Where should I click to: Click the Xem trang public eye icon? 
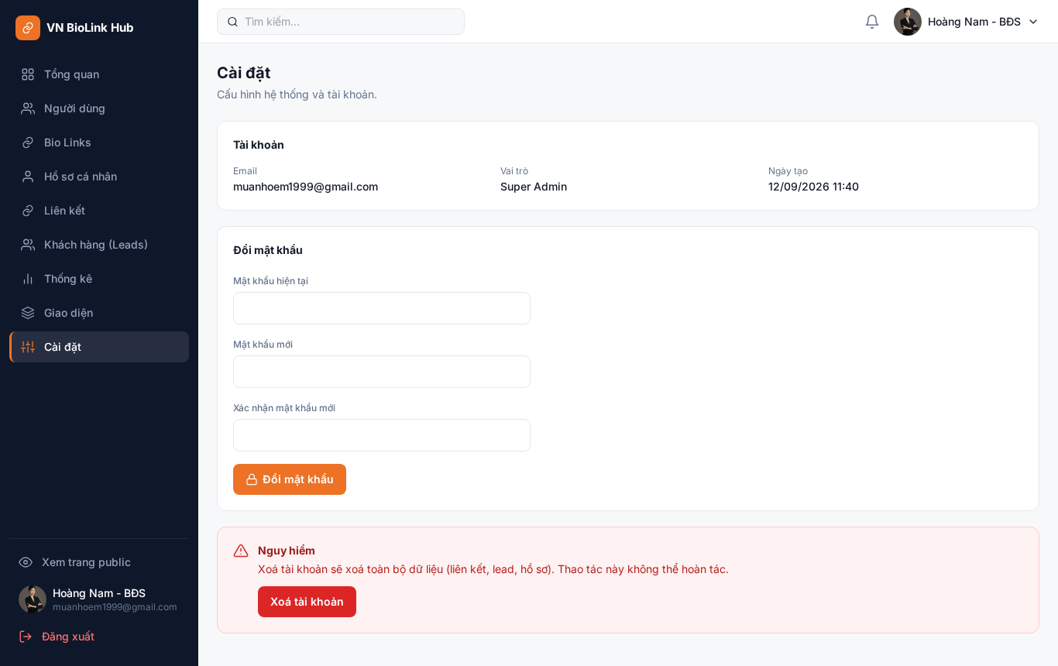[x=26, y=562]
